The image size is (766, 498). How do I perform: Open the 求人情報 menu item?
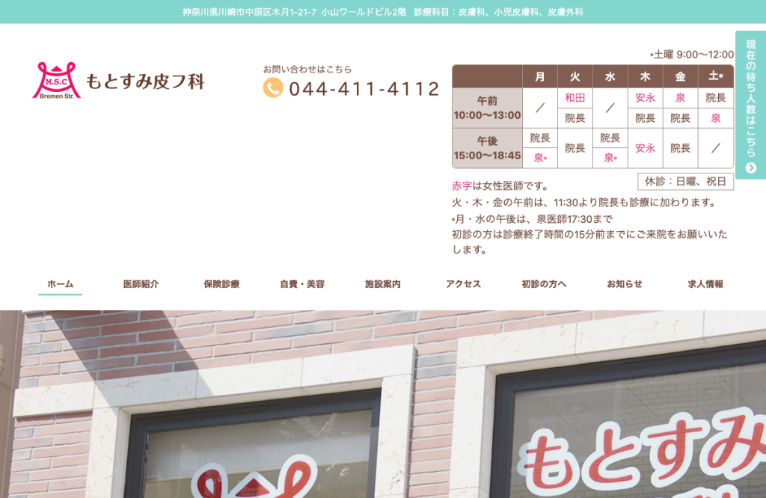point(705,284)
